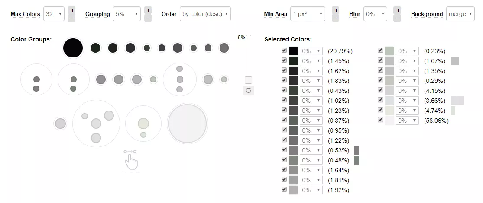Open the Order dropdown set to by color (desc)
This screenshot has width=483, height=203.
[x=205, y=14]
